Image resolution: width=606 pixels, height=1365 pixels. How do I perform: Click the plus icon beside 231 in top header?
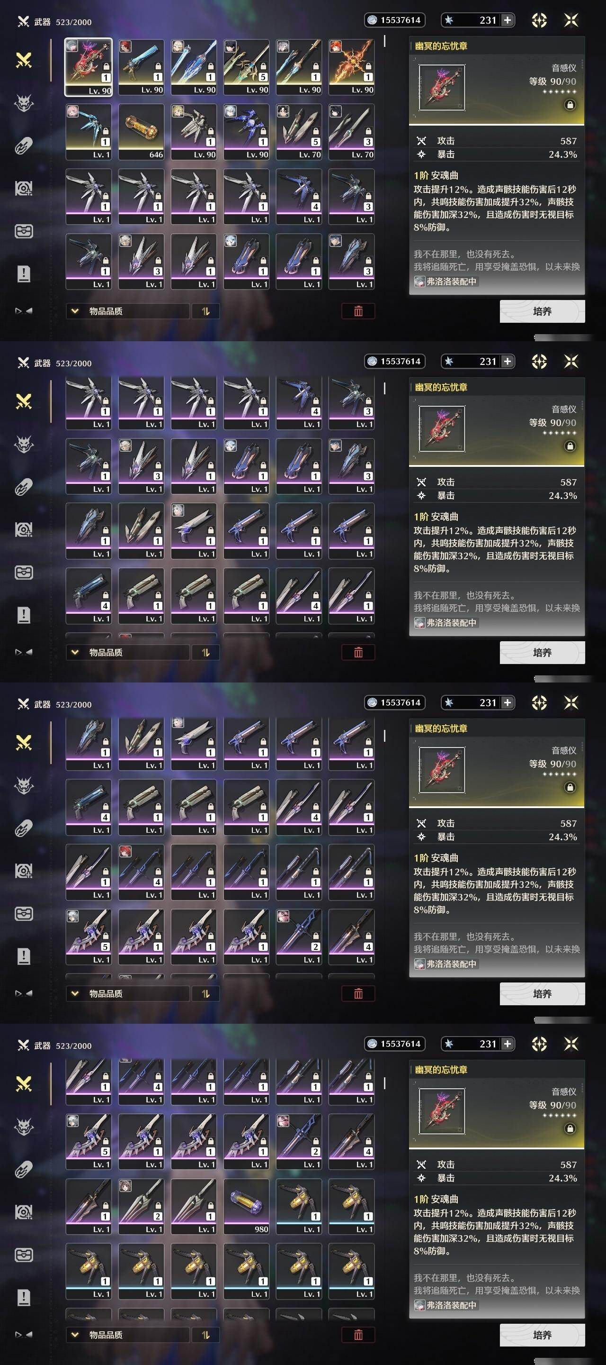507,20
